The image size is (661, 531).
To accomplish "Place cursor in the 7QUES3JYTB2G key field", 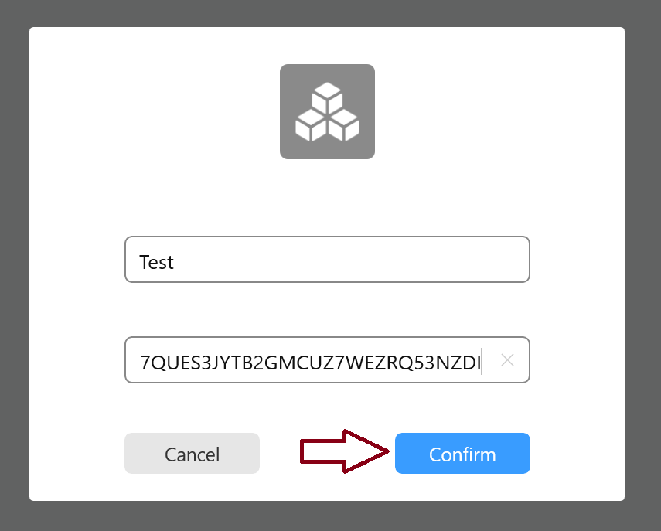I will coord(327,360).
